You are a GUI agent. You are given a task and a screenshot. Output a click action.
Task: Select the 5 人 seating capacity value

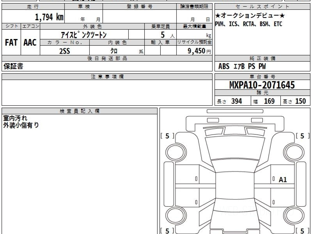[168, 35]
